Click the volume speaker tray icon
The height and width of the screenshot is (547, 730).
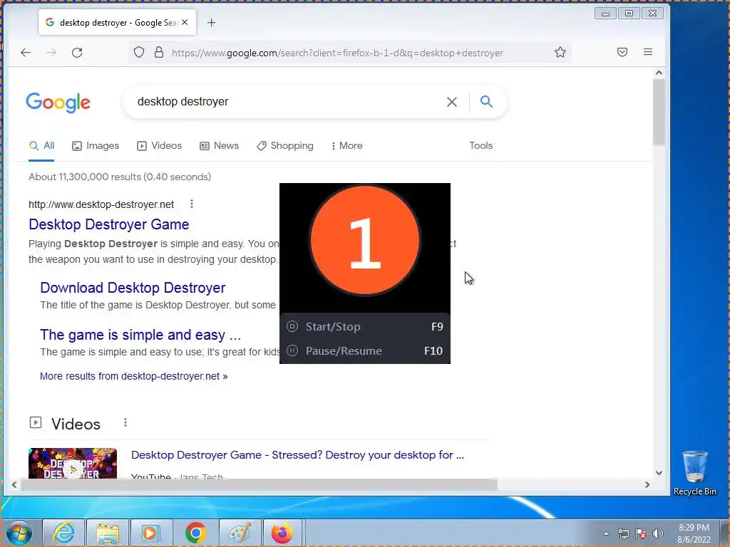[658, 533]
